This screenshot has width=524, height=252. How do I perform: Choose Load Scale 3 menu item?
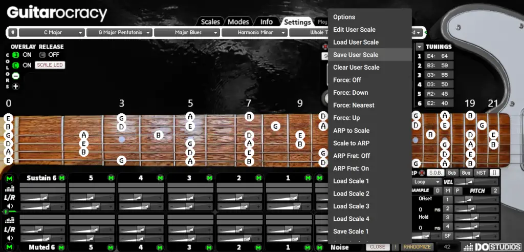coord(370,206)
